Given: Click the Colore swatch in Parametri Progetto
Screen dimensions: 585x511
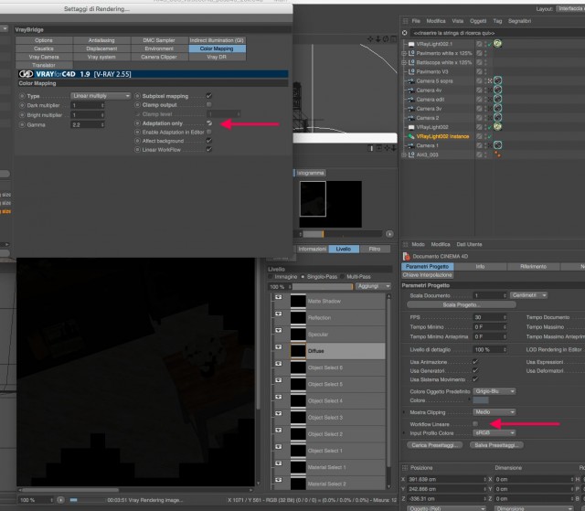Looking at the screenshot, I should pyautogui.click(x=481, y=400).
